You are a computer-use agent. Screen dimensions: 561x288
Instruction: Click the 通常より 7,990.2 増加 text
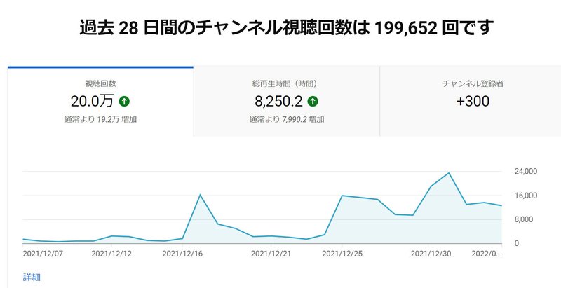coord(287,120)
